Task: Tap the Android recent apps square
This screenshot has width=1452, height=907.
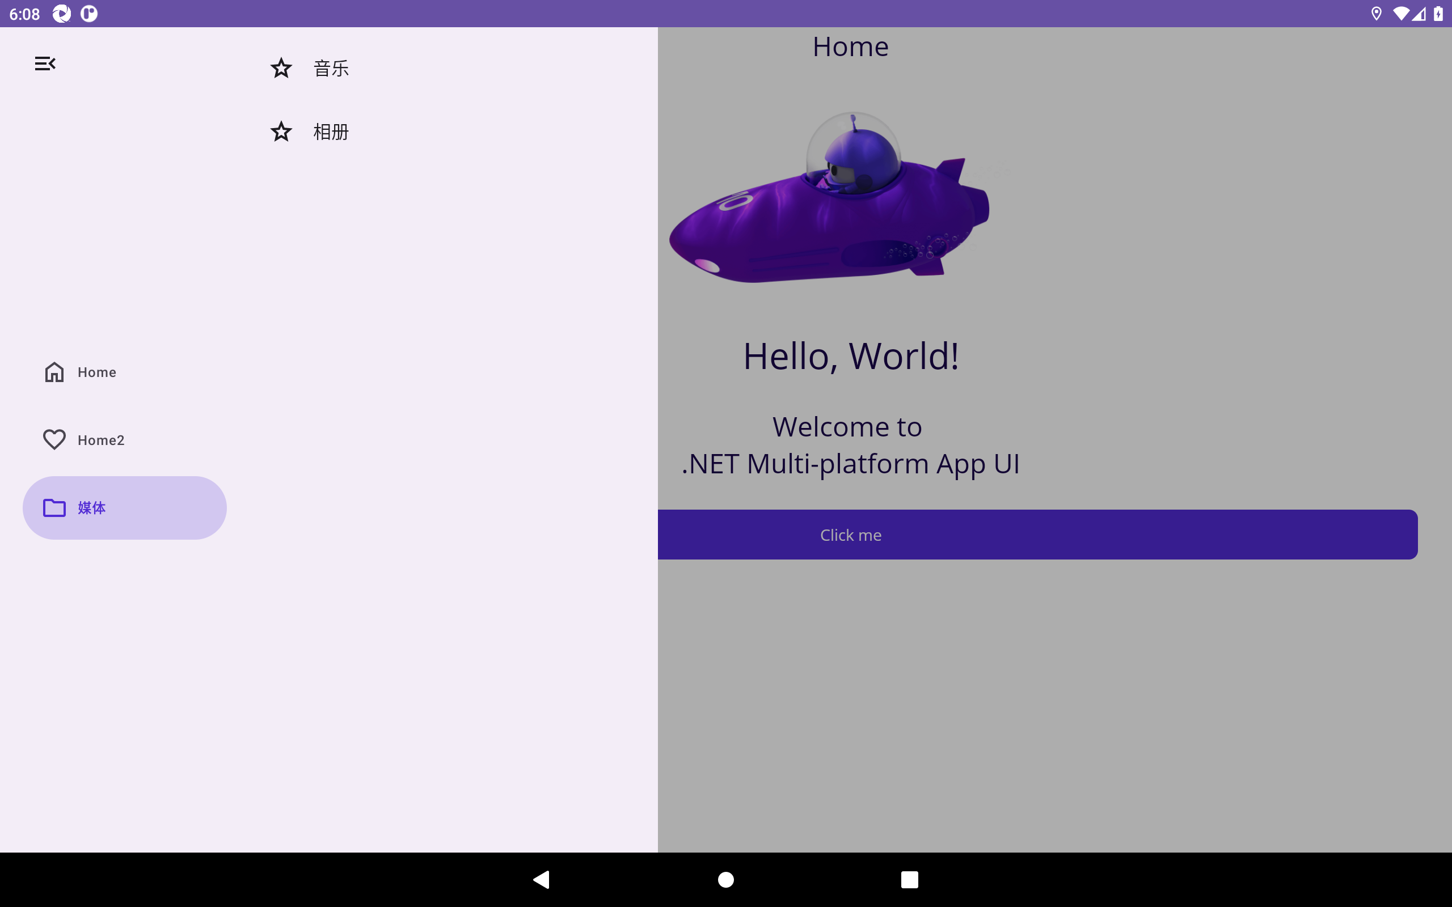Action: pyautogui.click(x=910, y=879)
